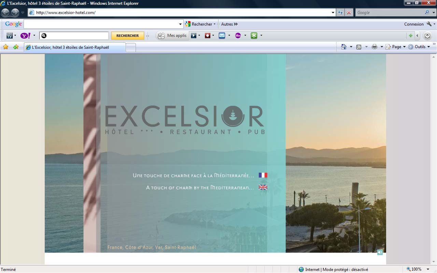Open the mail envelope icon
This screenshot has width=437, height=273.
tap(222, 35)
